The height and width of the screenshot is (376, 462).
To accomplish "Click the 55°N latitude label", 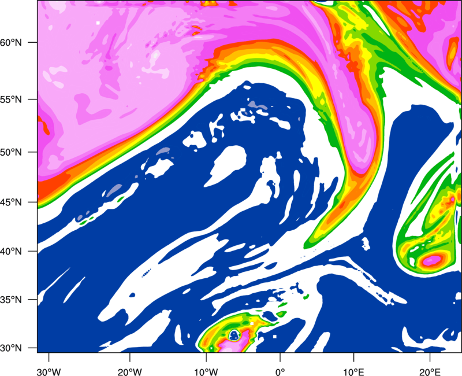I will [x=11, y=99].
